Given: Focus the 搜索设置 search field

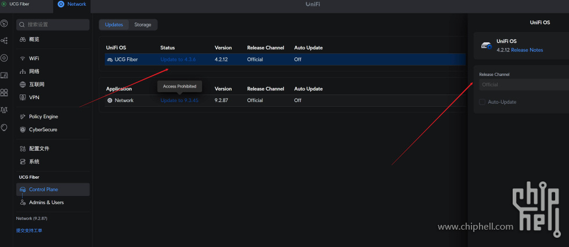Looking at the screenshot, I should [x=53, y=24].
